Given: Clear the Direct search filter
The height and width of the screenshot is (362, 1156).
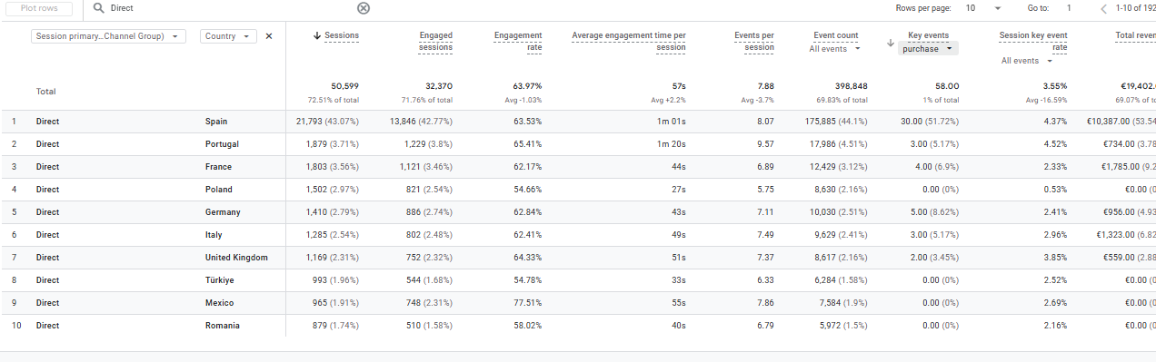Looking at the screenshot, I should (x=364, y=8).
